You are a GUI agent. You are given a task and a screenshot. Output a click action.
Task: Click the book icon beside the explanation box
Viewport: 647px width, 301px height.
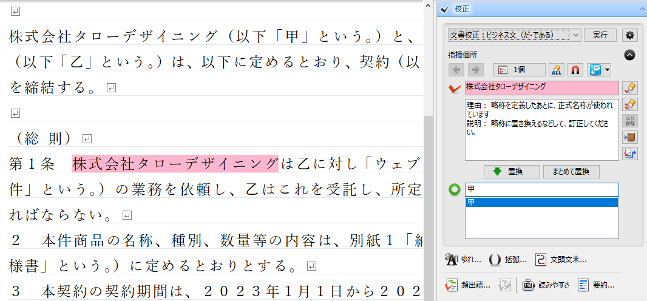click(630, 137)
